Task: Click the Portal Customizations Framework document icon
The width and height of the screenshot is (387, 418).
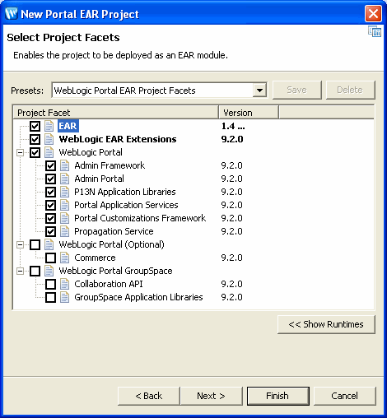Action: click(65, 218)
